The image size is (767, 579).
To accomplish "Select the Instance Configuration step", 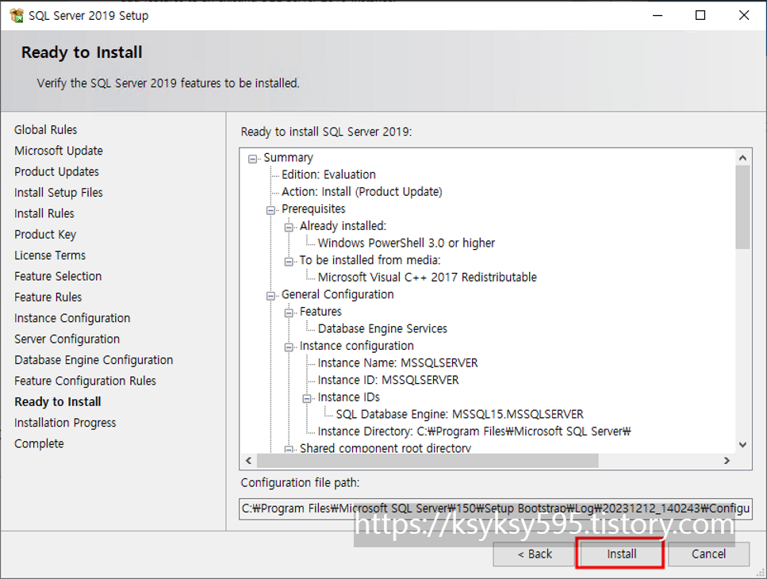I will coord(72,318).
